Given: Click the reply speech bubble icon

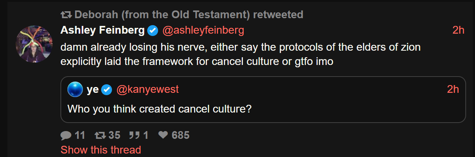Looking at the screenshot, I should click(66, 135).
